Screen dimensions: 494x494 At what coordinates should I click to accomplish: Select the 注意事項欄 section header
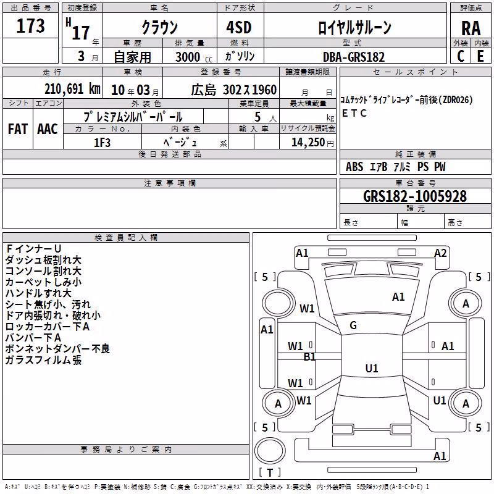pyautogui.click(x=169, y=183)
